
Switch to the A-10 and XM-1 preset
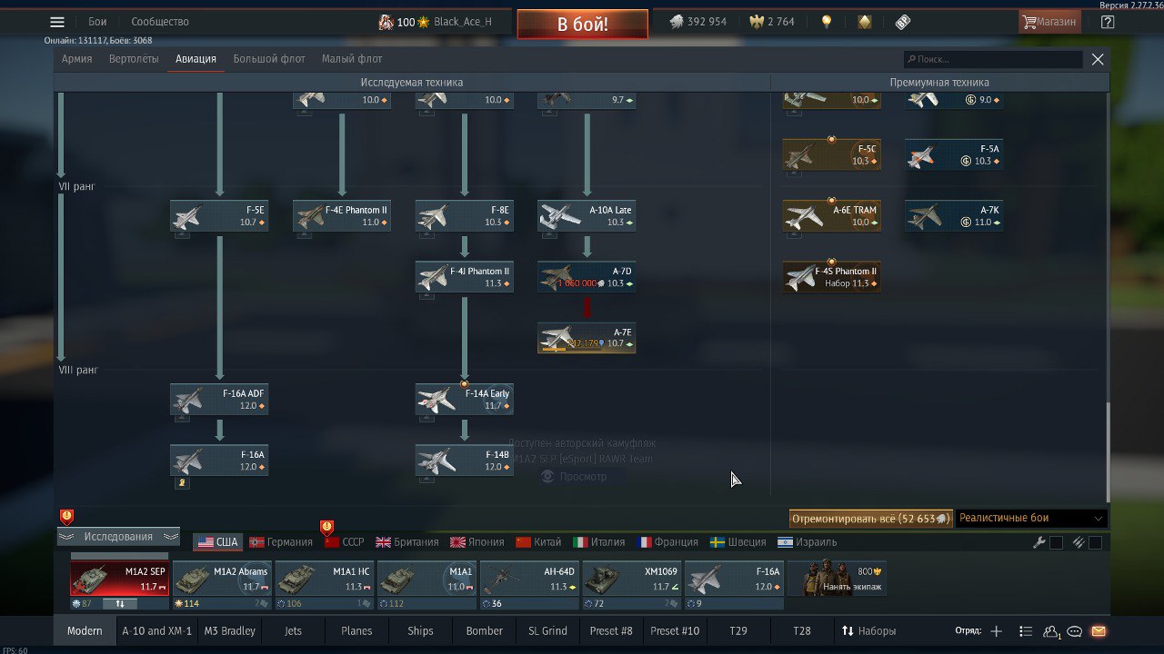(156, 631)
